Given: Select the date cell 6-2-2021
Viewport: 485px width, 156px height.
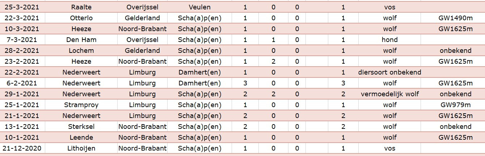Looking at the screenshot, I should [22, 83].
